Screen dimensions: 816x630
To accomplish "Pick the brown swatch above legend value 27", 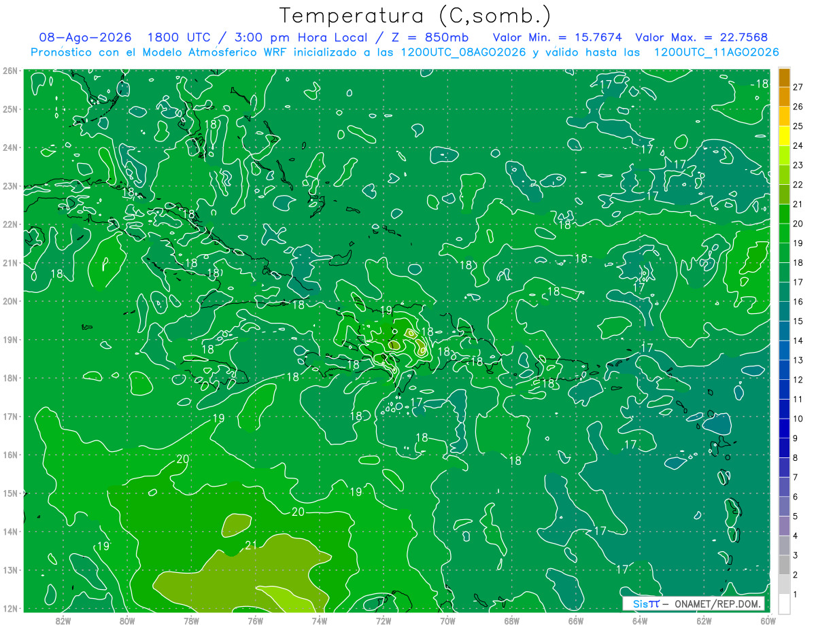I will point(784,77).
